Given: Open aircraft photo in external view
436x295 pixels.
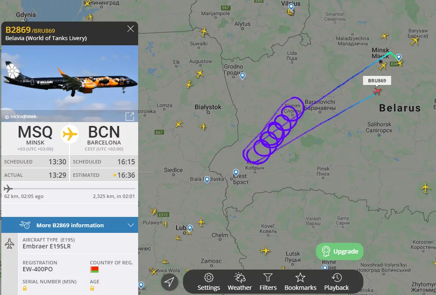Looking at the screenshot, I should pyautogui.click(x=130, y=117).
